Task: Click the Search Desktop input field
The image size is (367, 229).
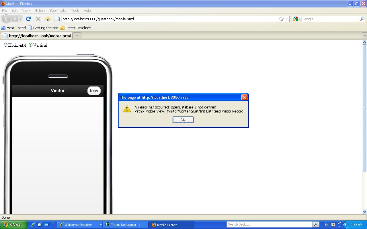Action: 269,224
